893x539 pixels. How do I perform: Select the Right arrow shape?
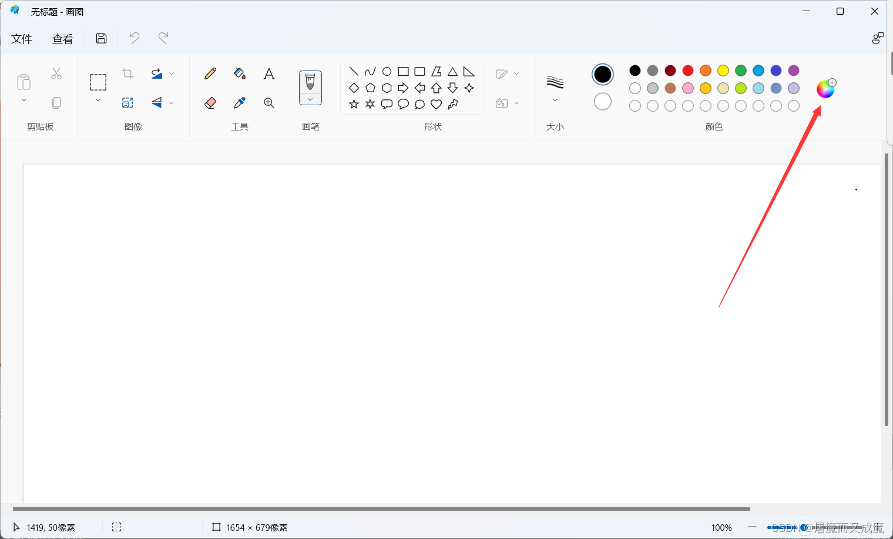tap(403, 88)
